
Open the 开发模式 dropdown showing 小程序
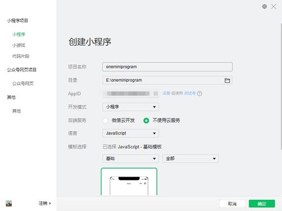click(131, 107)
